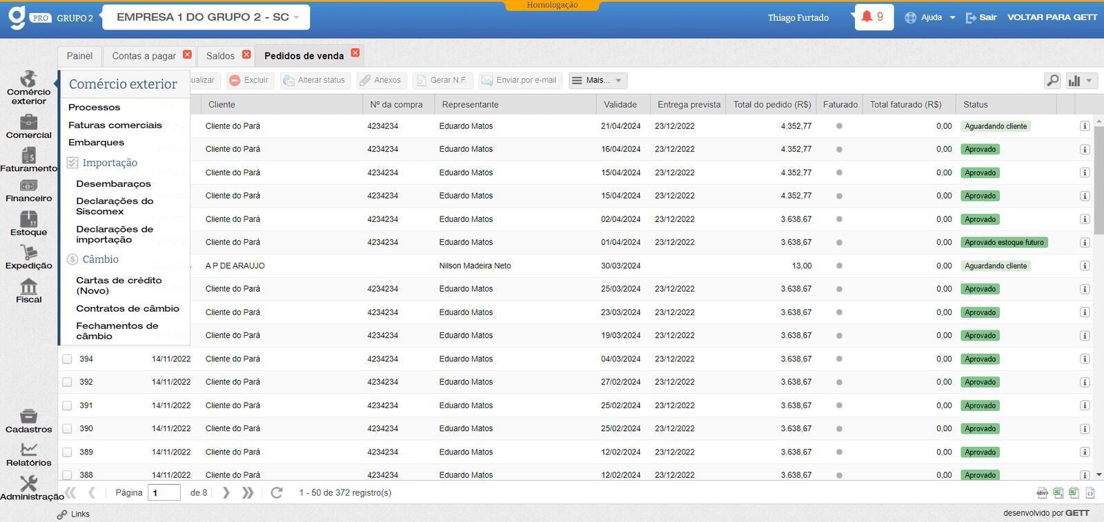
Task: Switch to the Contas a pagar tab
Action: click(144, 56)
